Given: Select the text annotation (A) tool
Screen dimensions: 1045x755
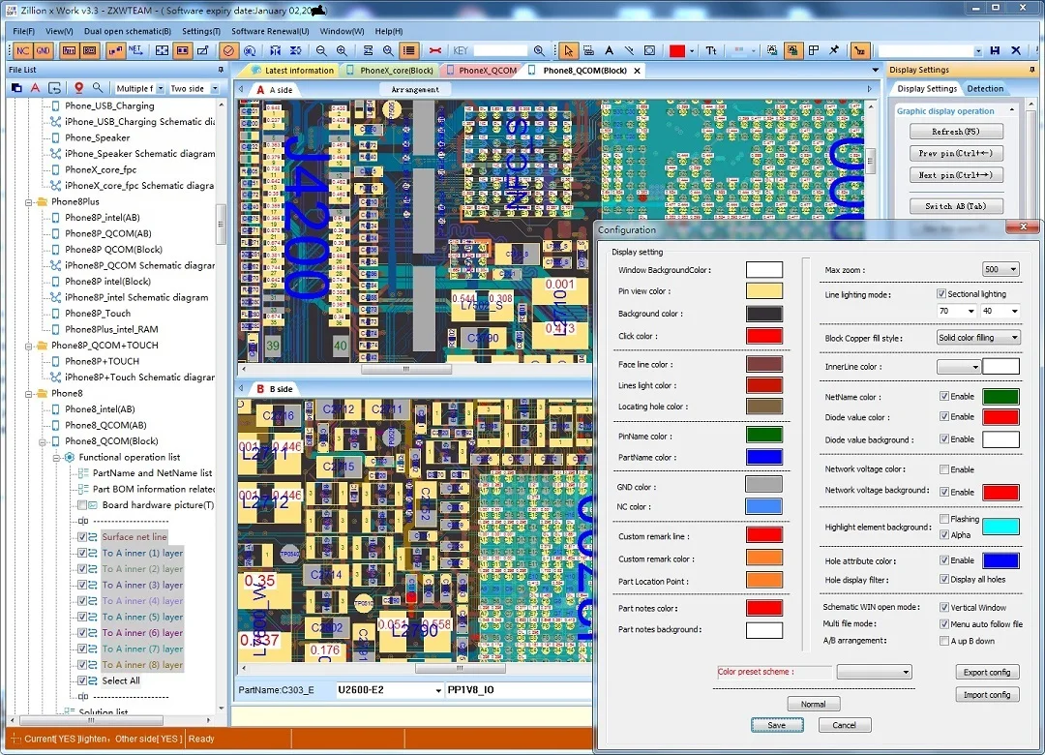Looking at the screenshot, I should point(610,50).
